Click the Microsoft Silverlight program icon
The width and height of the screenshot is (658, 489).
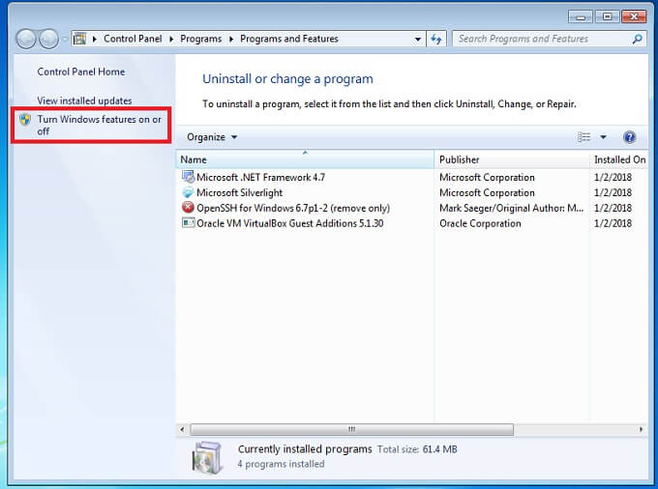point(188,192)
